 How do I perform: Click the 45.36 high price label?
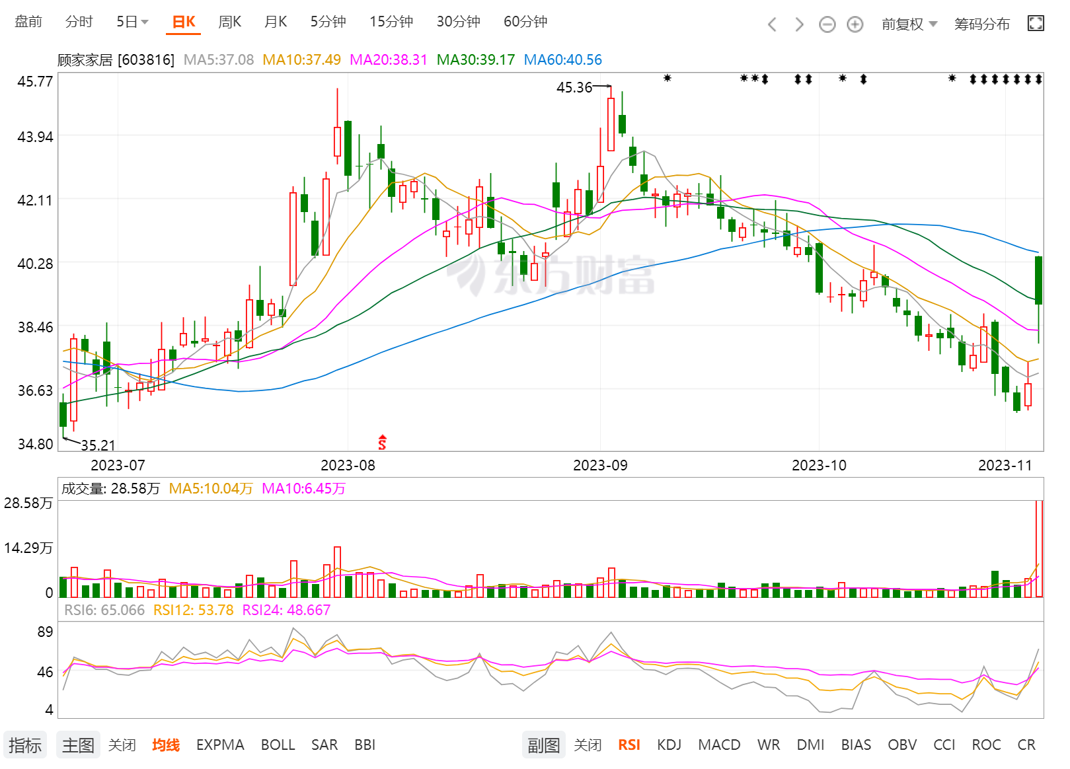[574, 88]
